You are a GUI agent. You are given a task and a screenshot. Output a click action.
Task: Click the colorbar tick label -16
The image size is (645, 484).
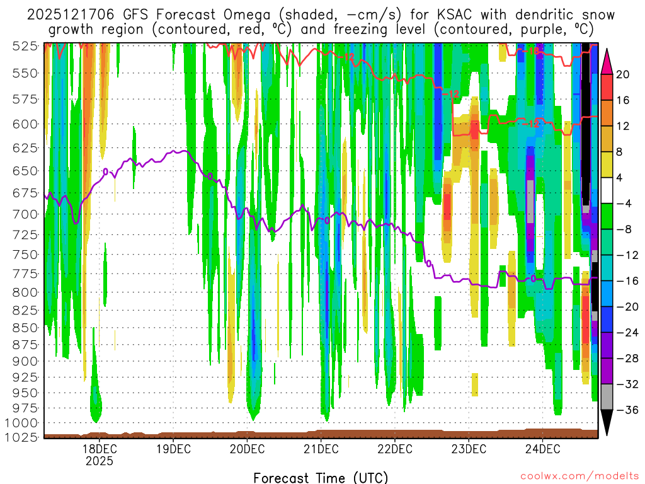coord(627,281)
